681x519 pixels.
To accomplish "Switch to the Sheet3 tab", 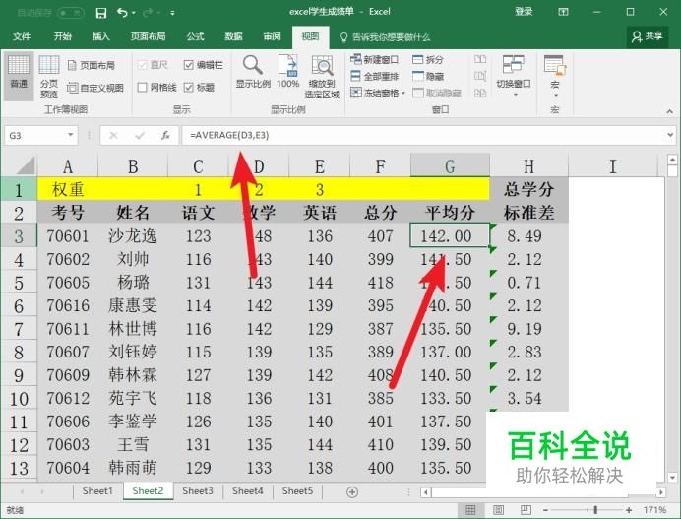I will 198,491.
